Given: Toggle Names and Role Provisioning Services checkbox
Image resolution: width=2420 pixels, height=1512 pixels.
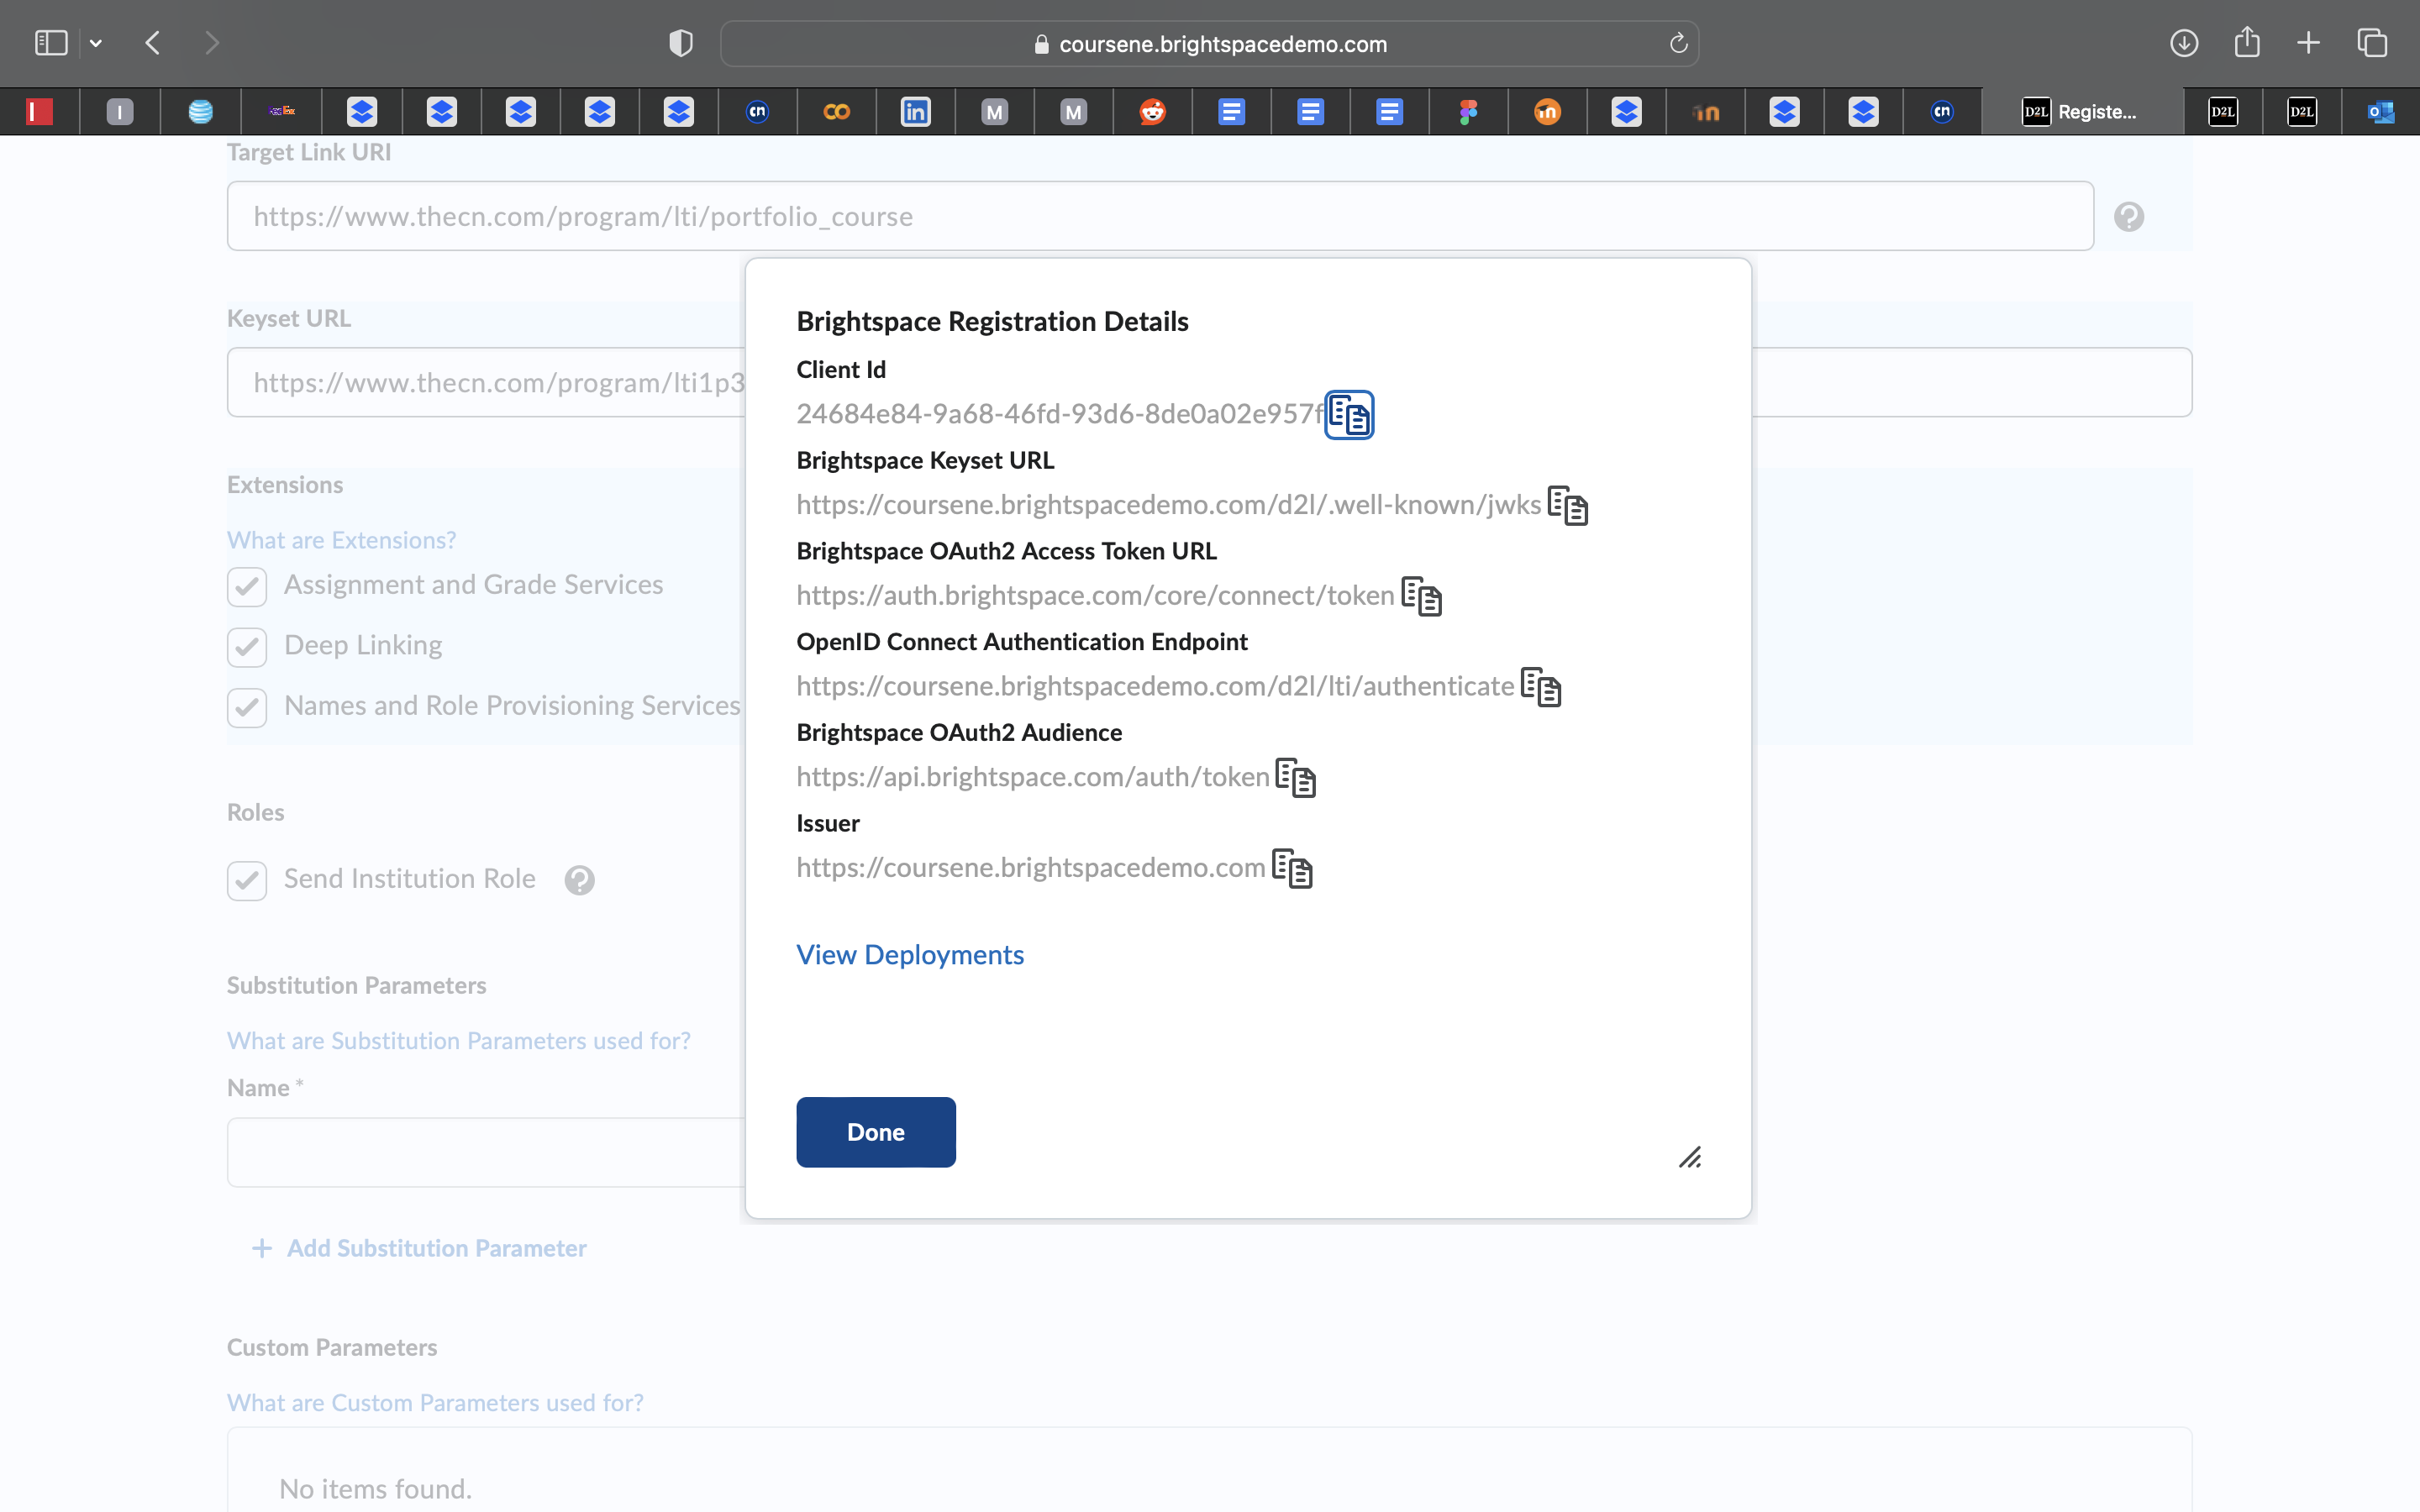Looking at the screenshot, I should coord(247,707).
